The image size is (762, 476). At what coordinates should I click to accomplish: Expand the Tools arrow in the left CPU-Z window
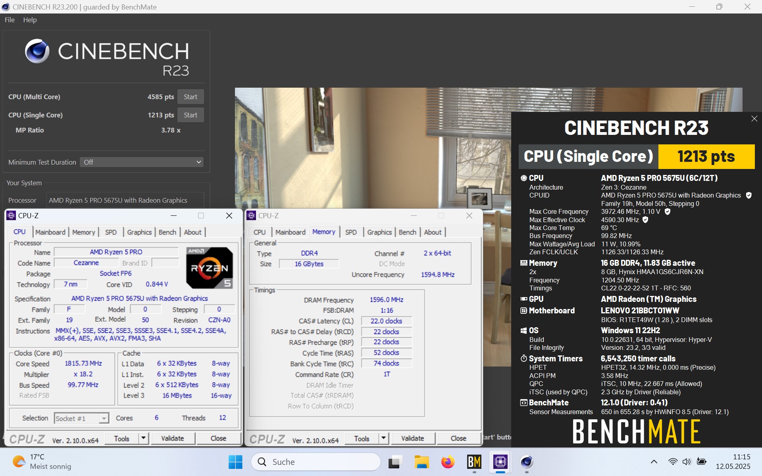(x=143, y=438)
